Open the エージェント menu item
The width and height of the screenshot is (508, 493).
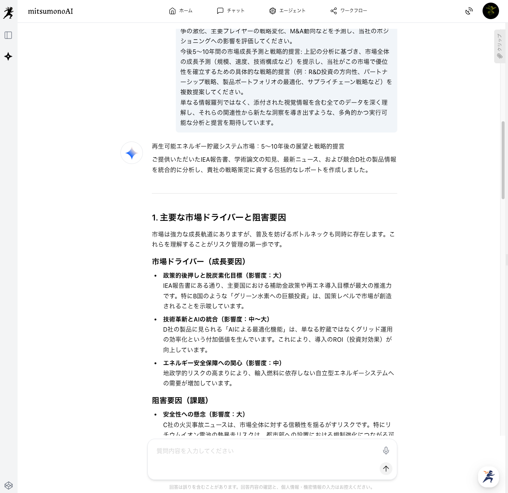[287, 11]
